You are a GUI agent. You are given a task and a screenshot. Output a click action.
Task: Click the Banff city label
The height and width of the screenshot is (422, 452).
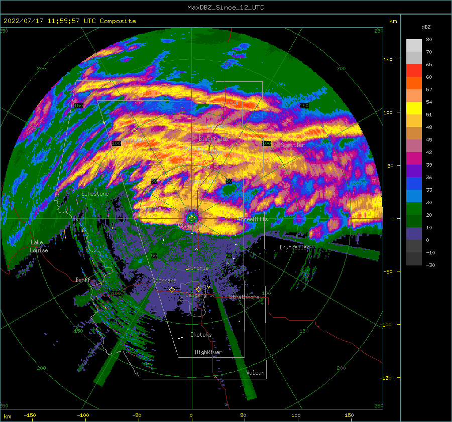pos(83,280)
